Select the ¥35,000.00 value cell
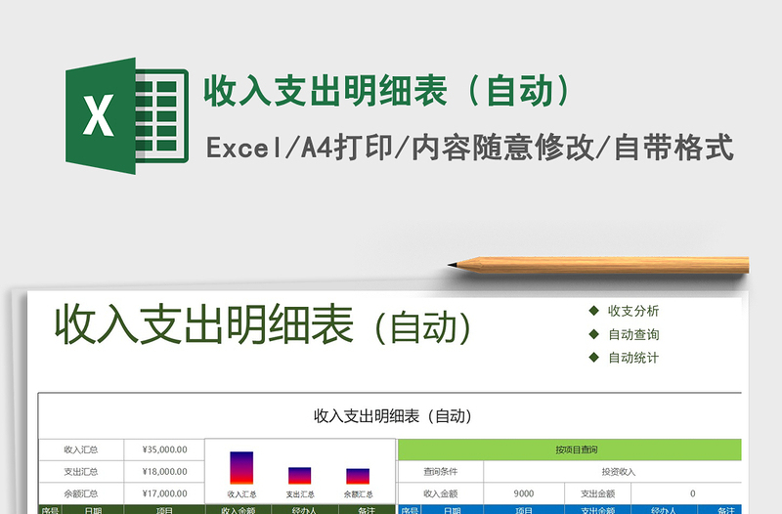 click(164, 450)
